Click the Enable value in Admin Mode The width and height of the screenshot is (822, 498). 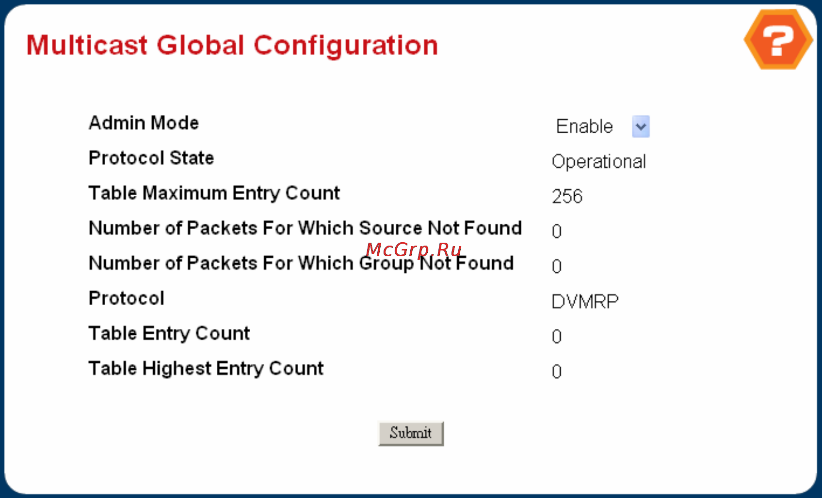point(584,126)
